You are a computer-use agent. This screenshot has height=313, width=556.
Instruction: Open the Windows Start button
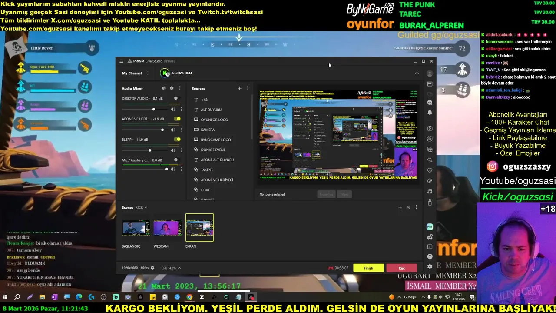tap(5, 297)
